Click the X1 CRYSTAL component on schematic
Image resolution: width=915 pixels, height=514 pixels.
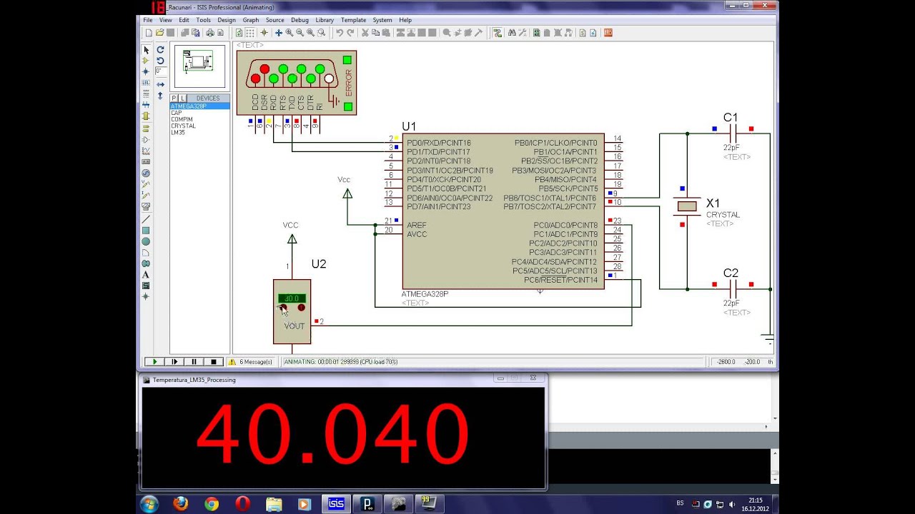click(687, 206)
